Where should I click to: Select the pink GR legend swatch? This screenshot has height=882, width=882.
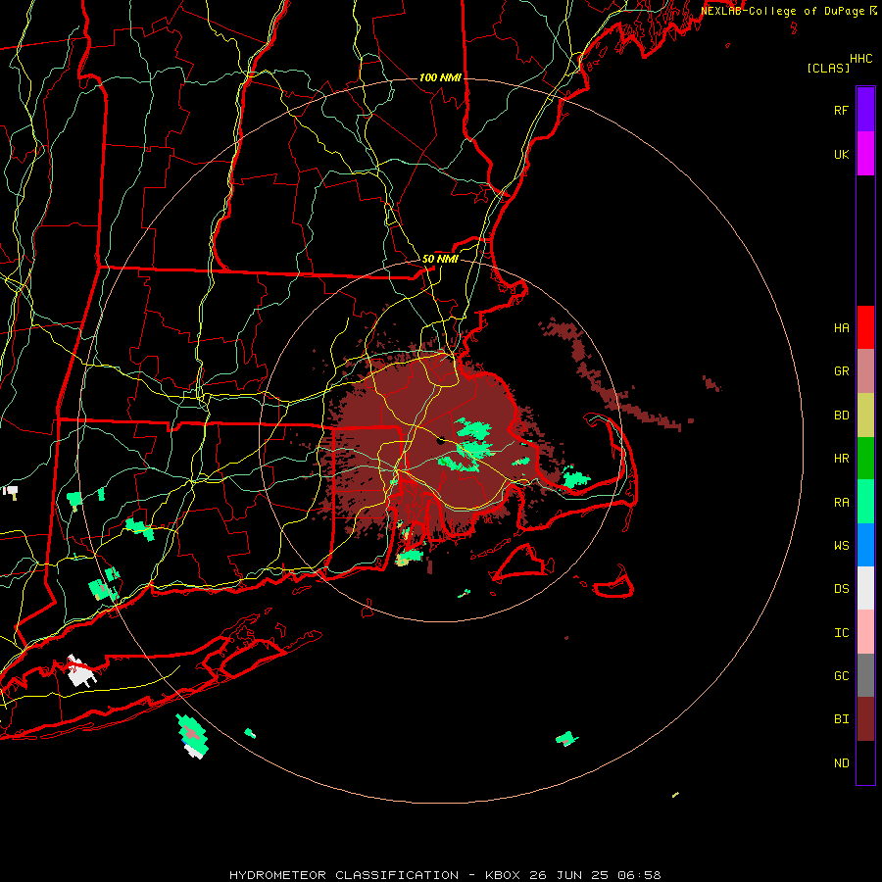[x=865, y=370]
